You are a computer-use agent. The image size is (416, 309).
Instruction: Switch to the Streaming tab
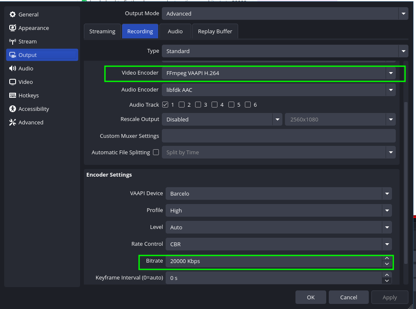pyautogui.click(x=102, y=31)
